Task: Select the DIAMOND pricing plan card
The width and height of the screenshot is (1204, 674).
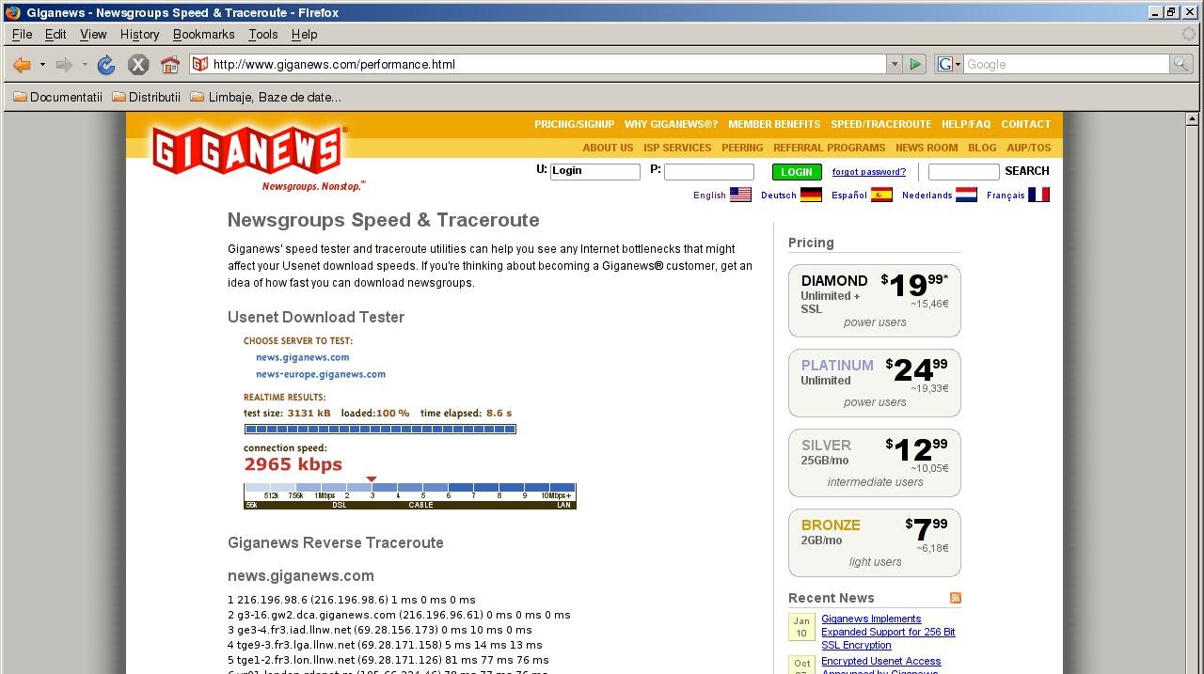Action: tap(875, 301)
